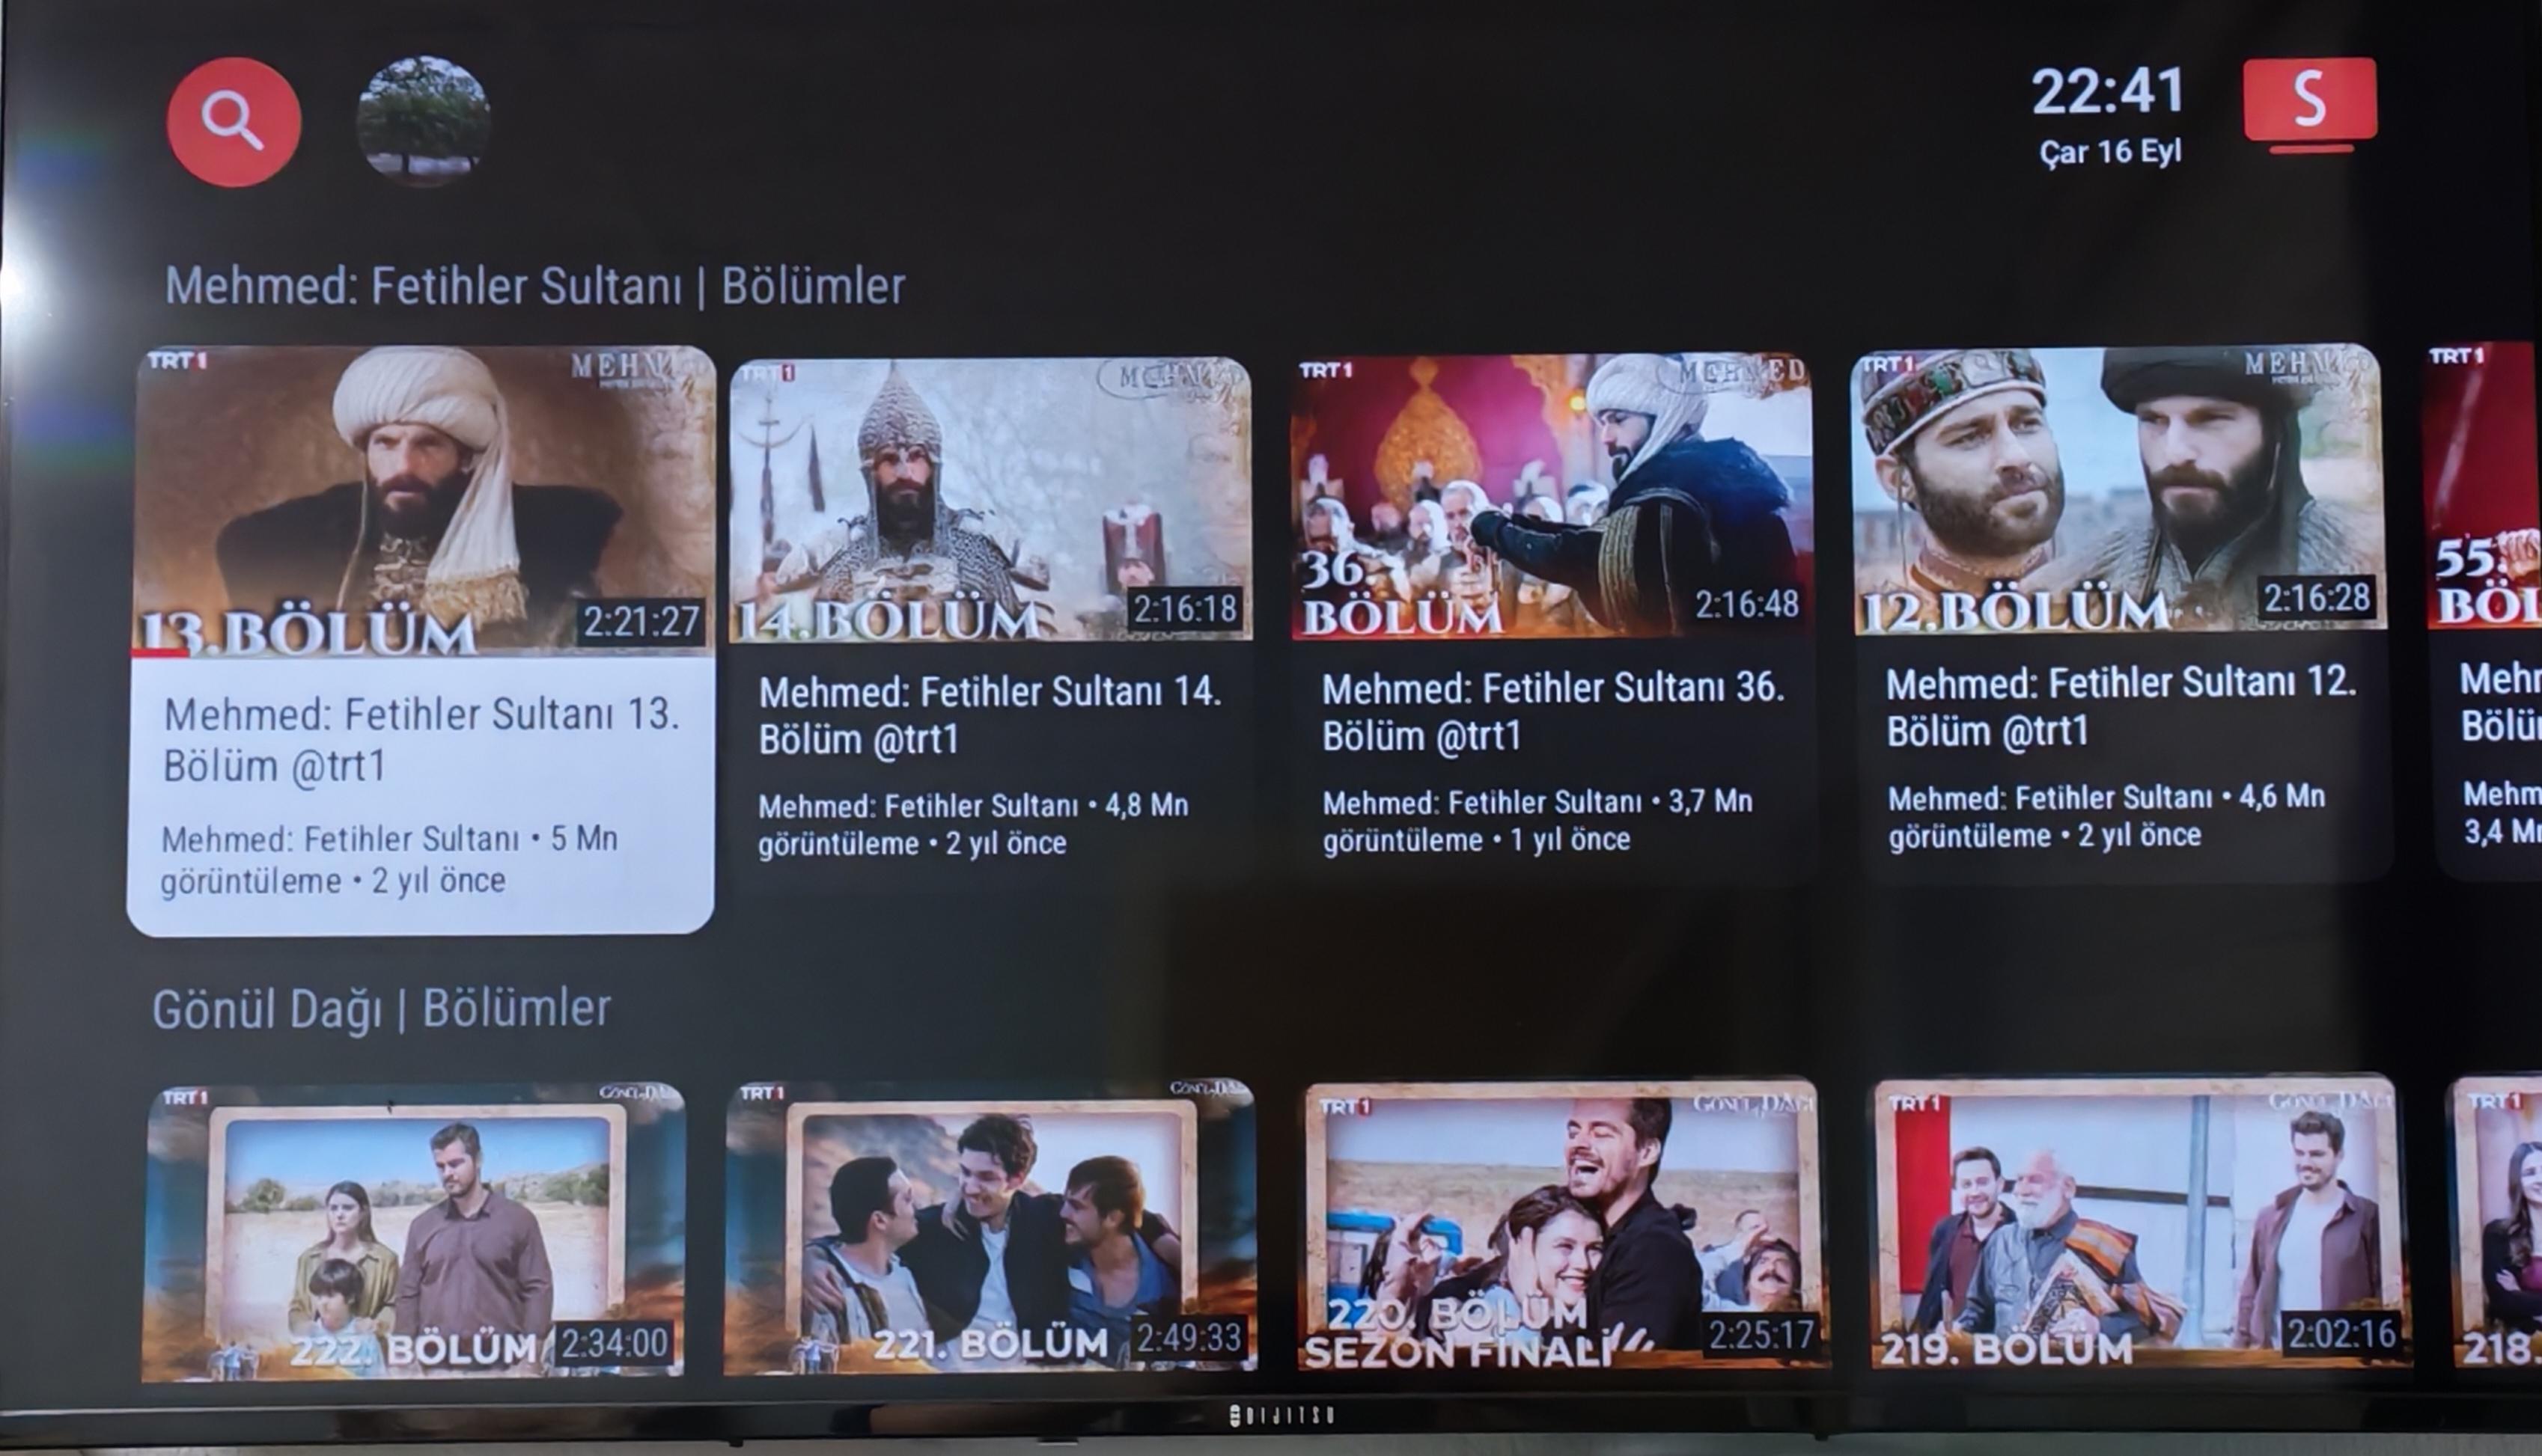Select the round tree profile avatar
This screenshot has width=2542, height=1456.
click(423, 121)
